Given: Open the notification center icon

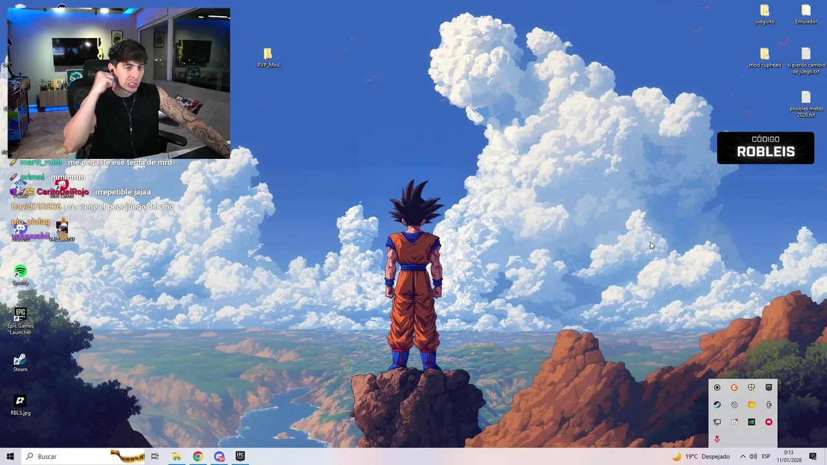Looking at the screenshot, I should [813, 457].
